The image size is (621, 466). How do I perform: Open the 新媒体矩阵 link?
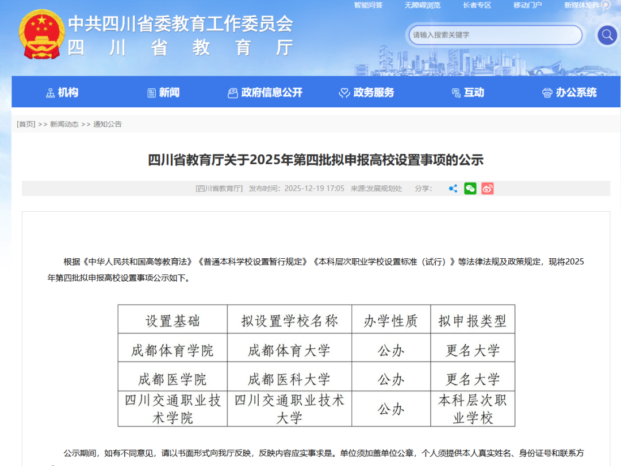click(x=582, y=5)
